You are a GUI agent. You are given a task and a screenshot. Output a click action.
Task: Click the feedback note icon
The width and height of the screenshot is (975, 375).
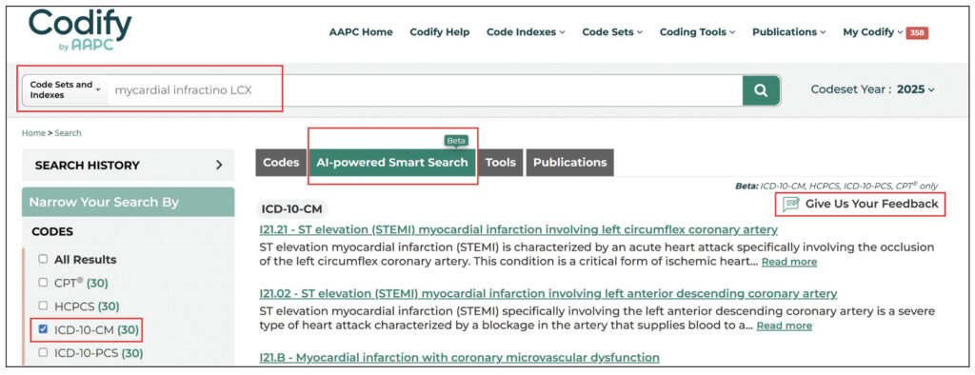tap(790, 204)
